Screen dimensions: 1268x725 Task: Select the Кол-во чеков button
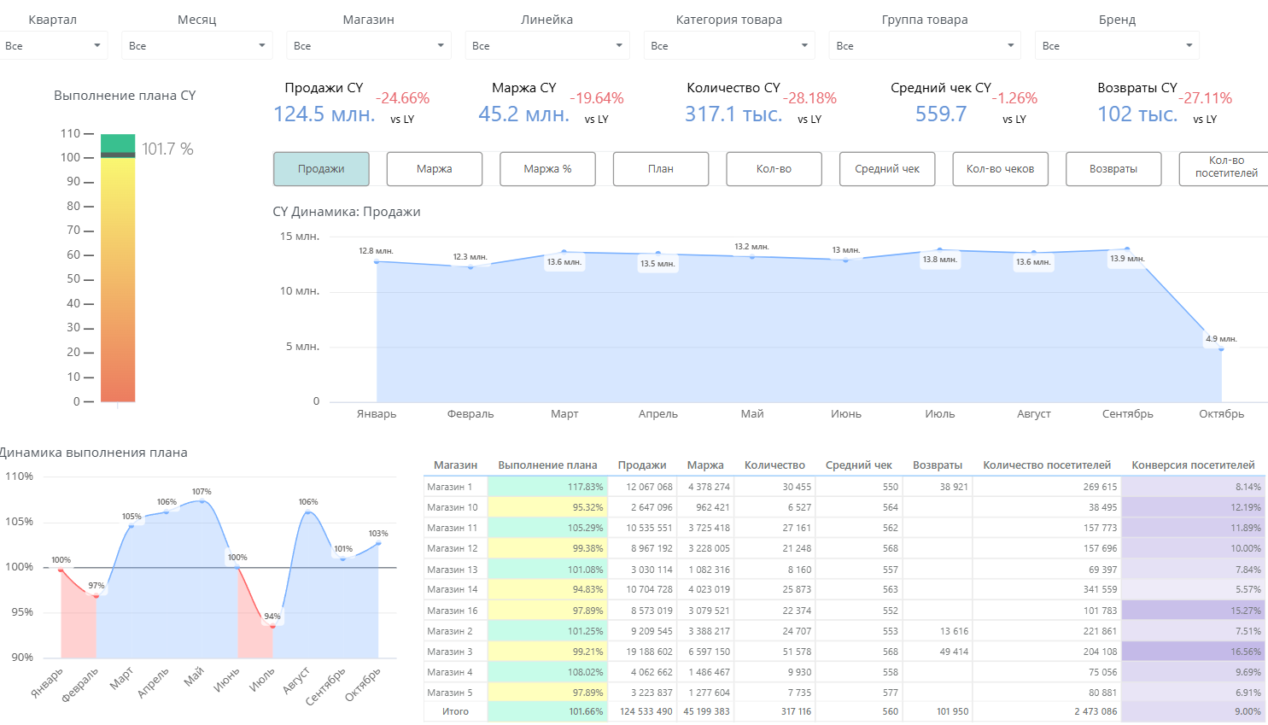[x=1001, y=169]
